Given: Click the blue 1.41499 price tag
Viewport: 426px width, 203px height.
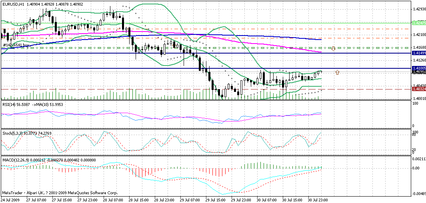Looking at the screenshot, I should pos(419,53).
